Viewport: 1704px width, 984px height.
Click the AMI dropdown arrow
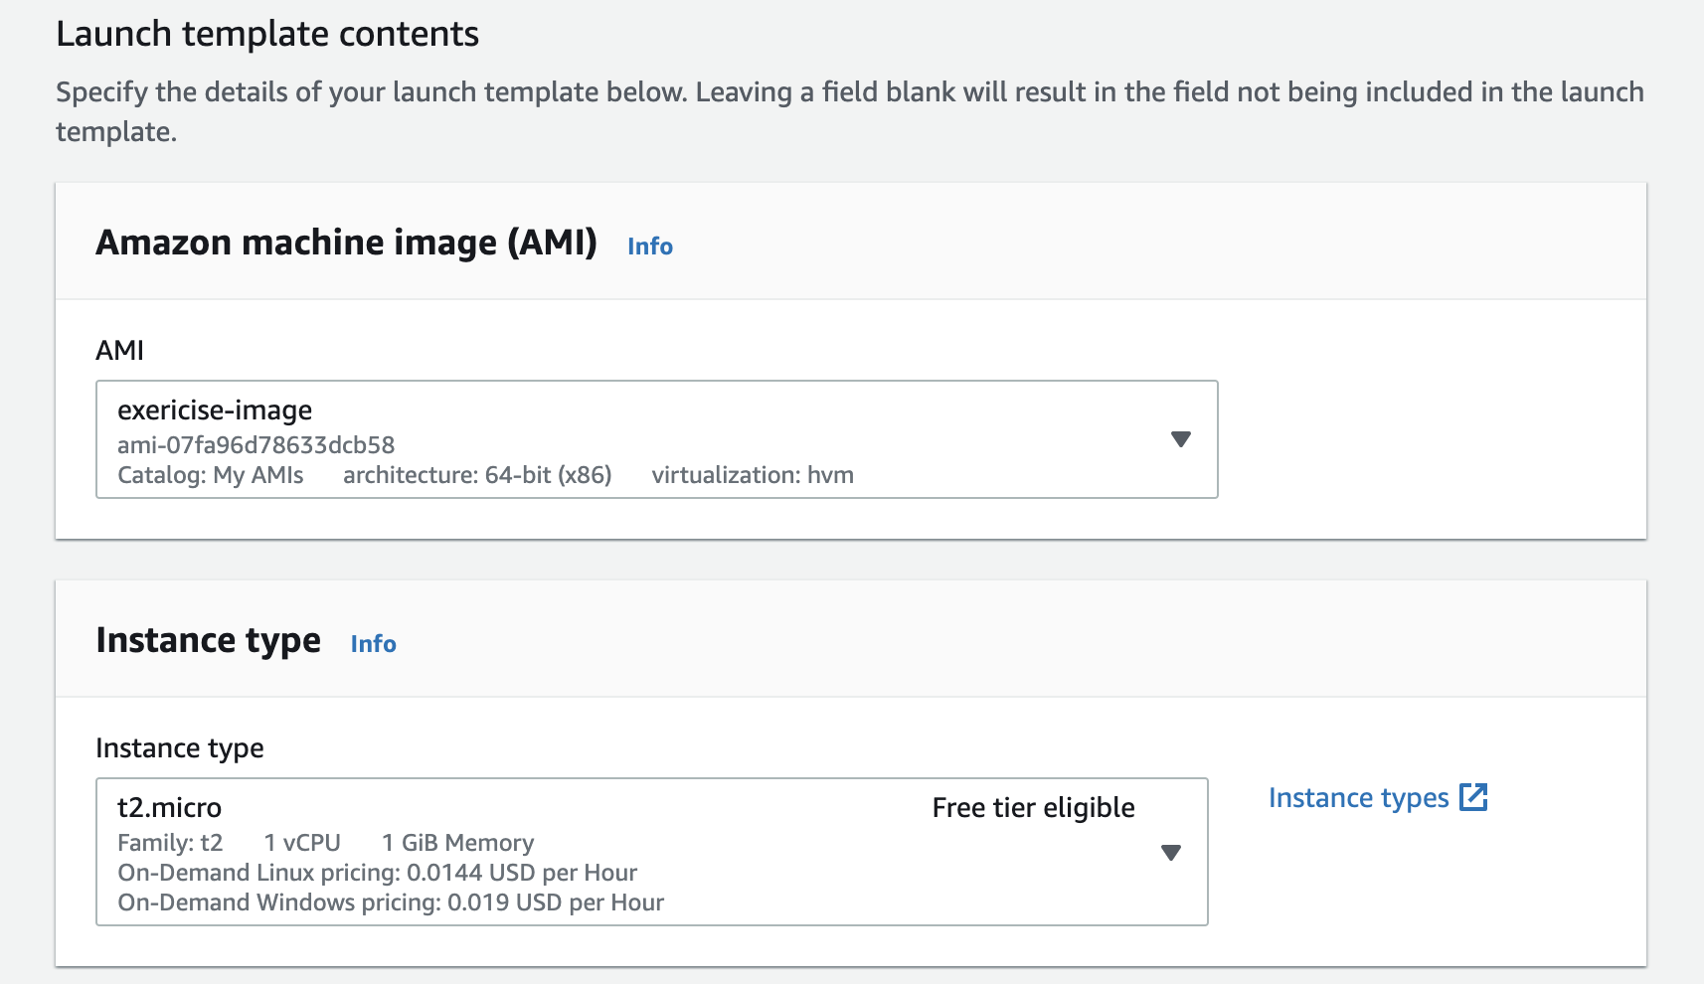pyautogui.click(x=1180, y=439)
